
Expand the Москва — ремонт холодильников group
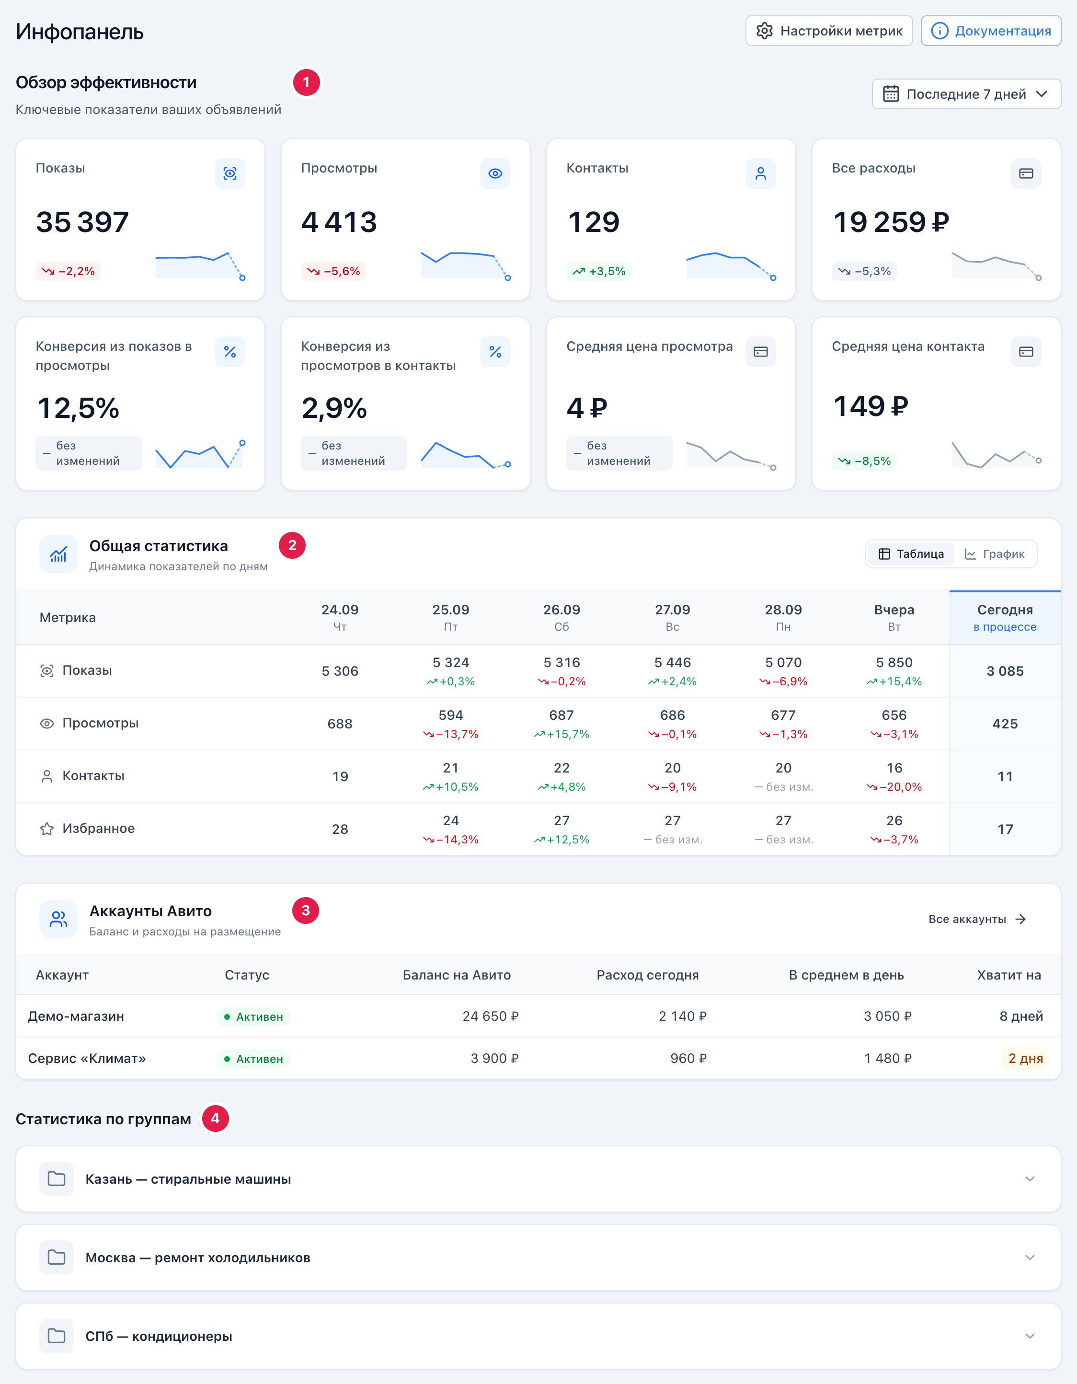coord(1030,1257)
